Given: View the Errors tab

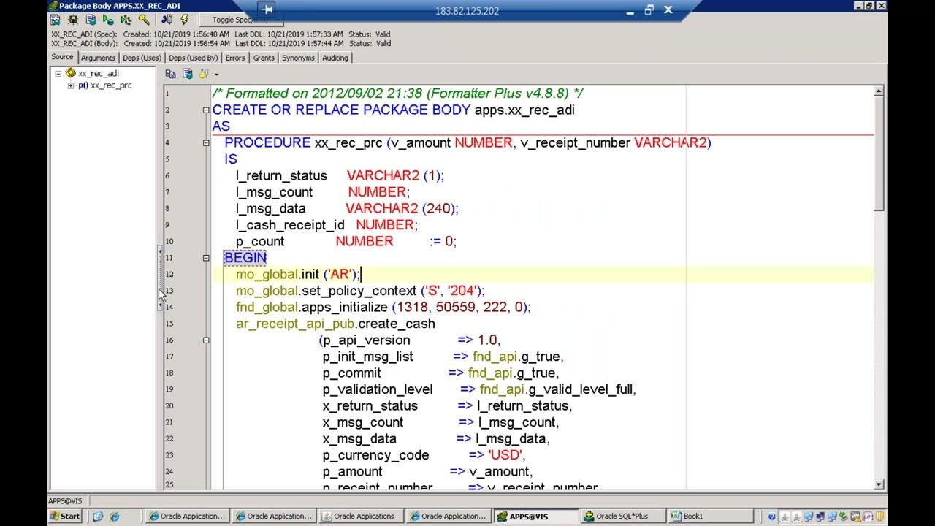Looking at the screenshot, I should 235,58.
